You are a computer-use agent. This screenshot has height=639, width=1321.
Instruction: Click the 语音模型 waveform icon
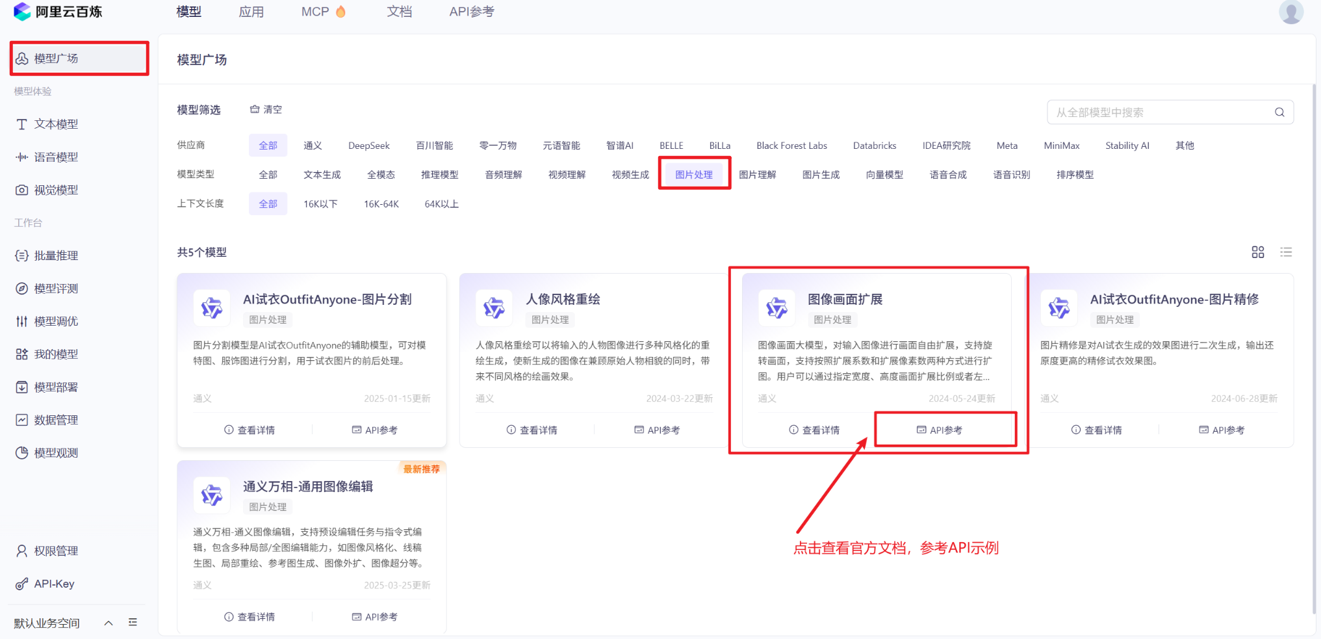tap(21, 157)
